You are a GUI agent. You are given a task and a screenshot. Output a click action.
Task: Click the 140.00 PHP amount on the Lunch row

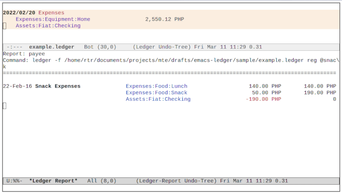[x=265, y=86]
